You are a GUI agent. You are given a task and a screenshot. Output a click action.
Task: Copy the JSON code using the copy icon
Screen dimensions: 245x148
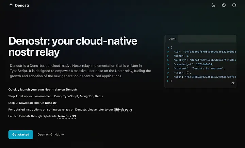pyautogui.click(x=233, y=83)
